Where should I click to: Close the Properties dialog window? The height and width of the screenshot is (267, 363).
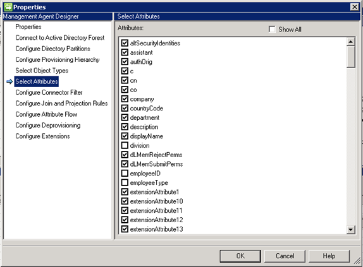click(354, 7)
